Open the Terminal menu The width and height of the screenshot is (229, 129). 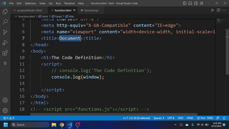(x=69, y=3)
